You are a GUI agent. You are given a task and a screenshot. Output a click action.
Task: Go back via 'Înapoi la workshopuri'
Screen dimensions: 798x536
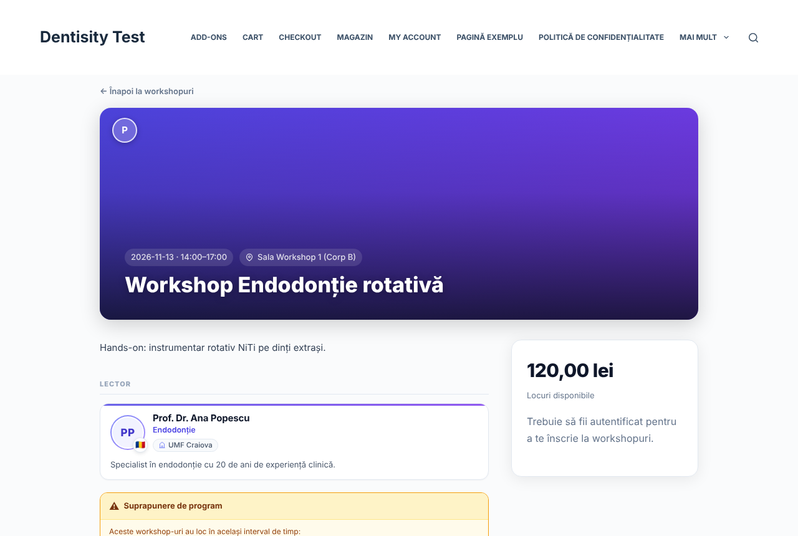(147, 91)
